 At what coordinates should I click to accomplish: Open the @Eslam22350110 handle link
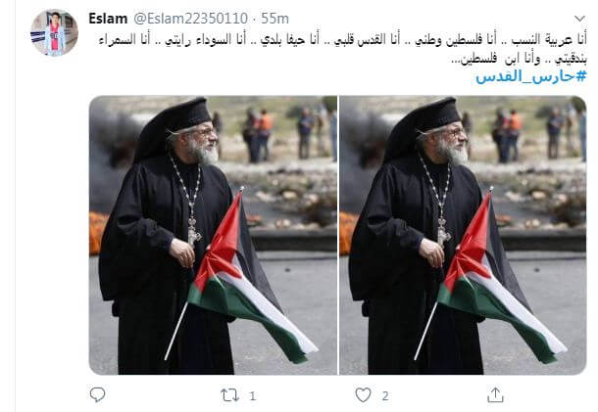191,19
